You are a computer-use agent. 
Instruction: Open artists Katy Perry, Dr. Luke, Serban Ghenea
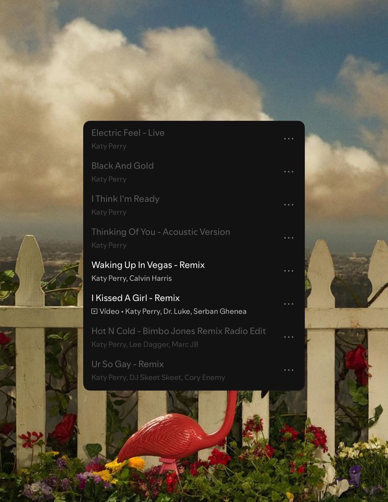186,311
